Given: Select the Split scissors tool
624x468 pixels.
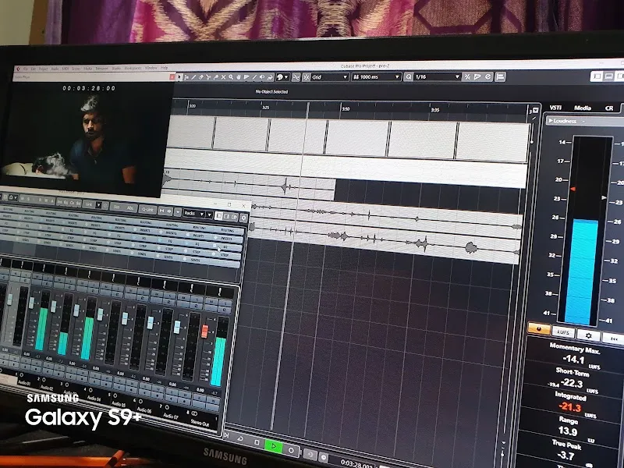Looking at the screenshot, I should coord(208,76).
